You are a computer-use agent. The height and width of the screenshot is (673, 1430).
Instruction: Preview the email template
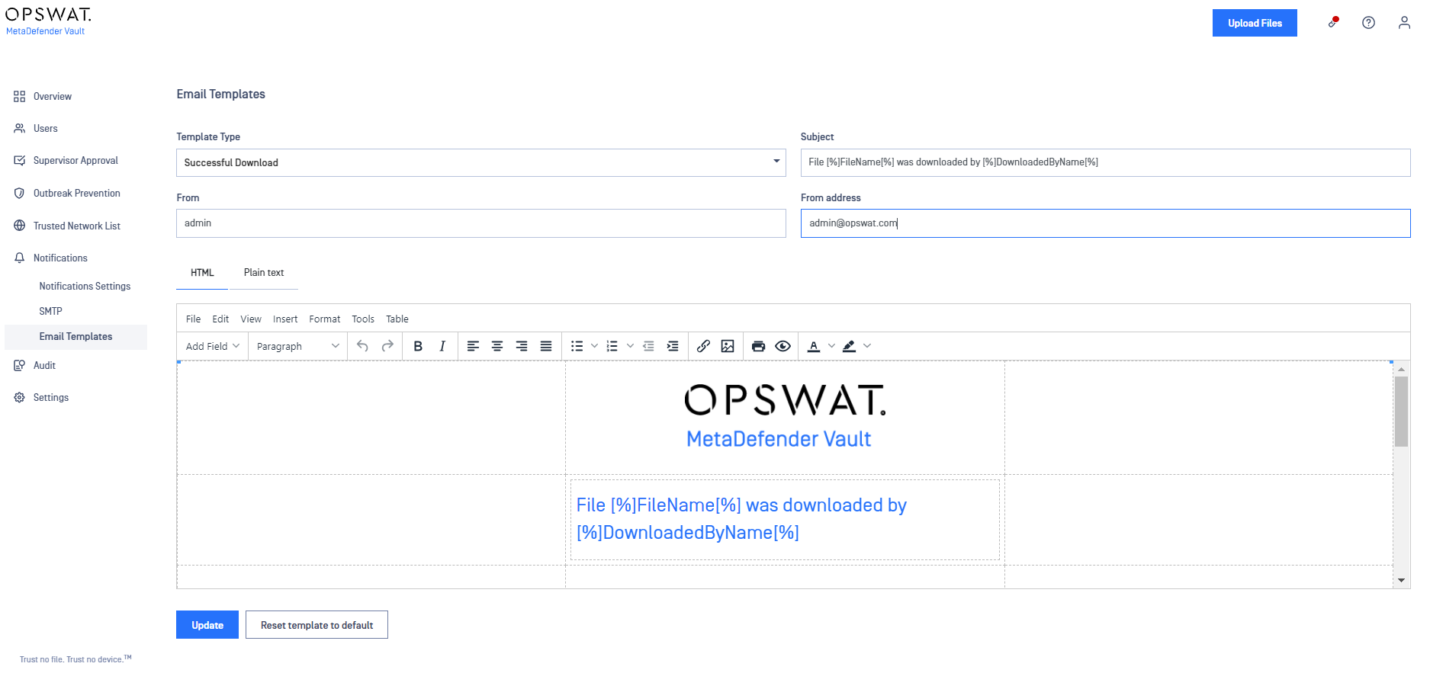[782, 346]
